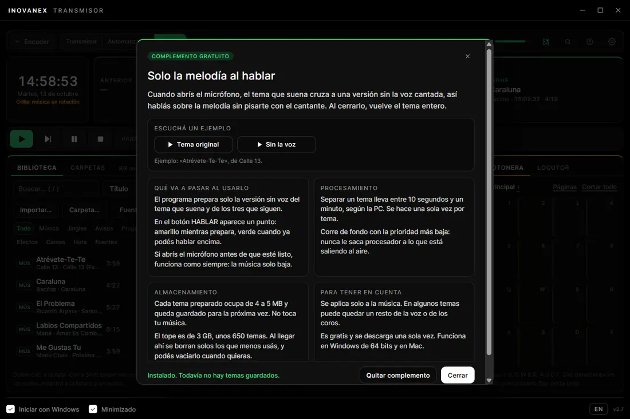
Task: Open the 'Título' sort dropdown
Action: point(120,189)
